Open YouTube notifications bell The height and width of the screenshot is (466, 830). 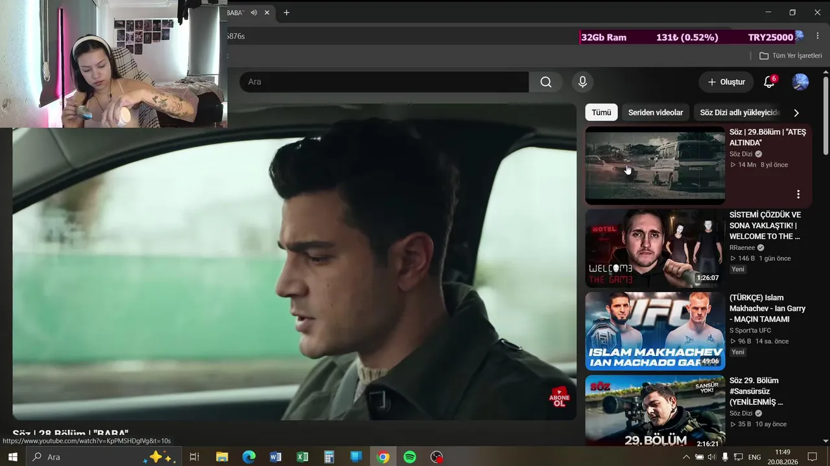point(769,82)
